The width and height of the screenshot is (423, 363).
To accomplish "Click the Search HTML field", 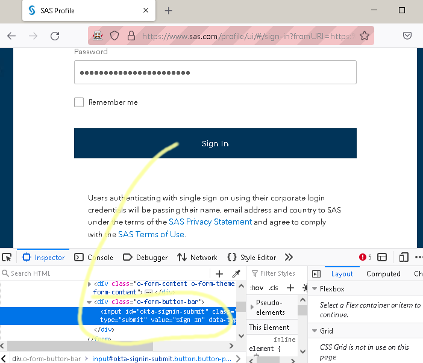I will pos(105,273).
